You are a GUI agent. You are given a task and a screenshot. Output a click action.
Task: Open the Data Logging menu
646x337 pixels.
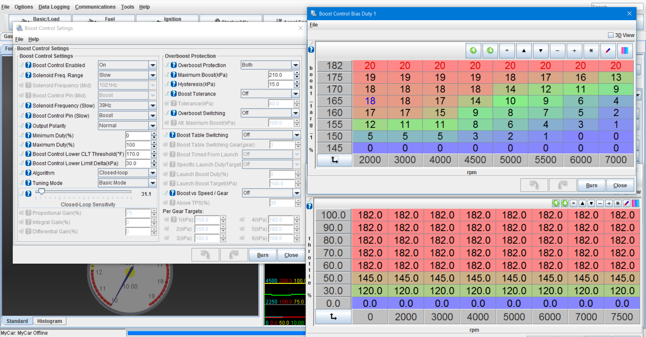(x=54, y=7)
